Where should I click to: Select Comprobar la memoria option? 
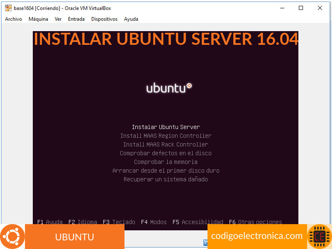coord(166,162)
